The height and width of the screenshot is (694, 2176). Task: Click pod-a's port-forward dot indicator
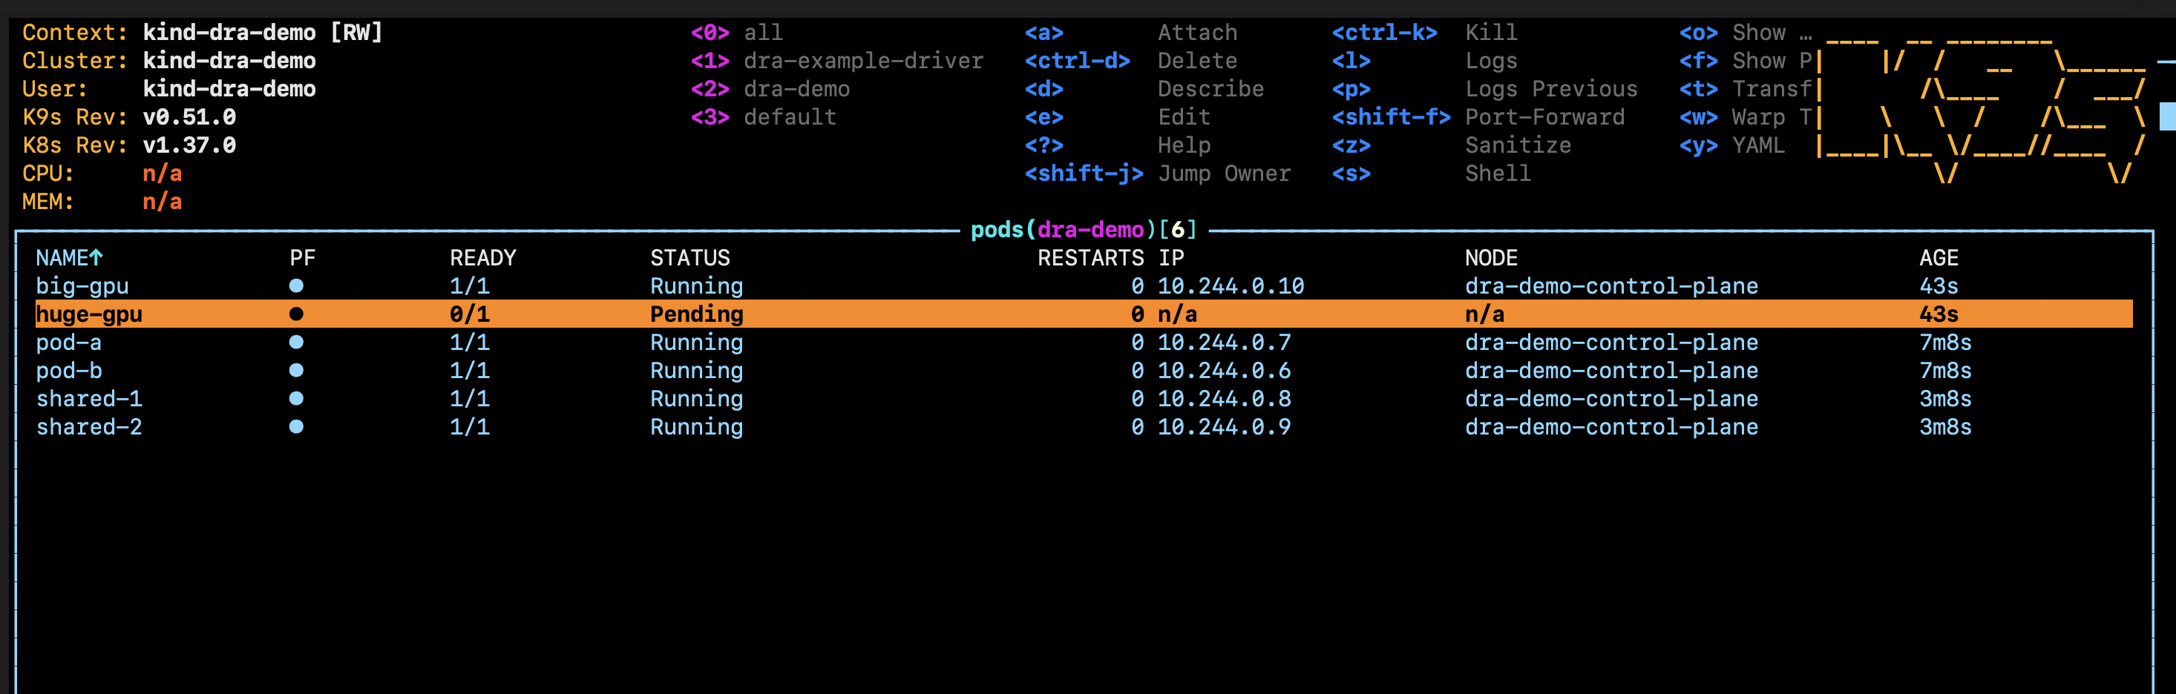[295, 342]
